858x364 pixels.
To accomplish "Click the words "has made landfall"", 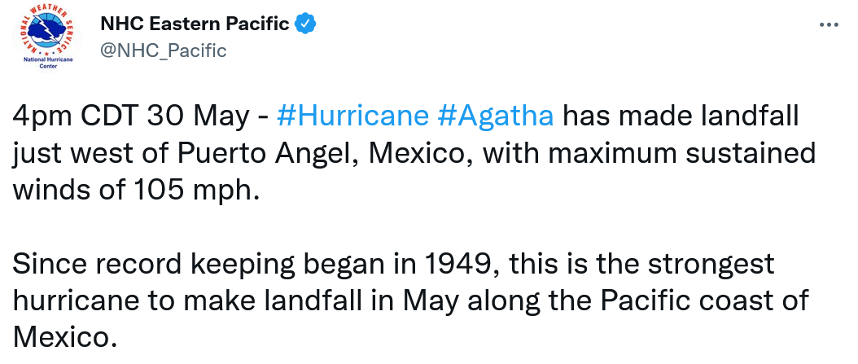I will pyautogui.click(x=682, y=116).
